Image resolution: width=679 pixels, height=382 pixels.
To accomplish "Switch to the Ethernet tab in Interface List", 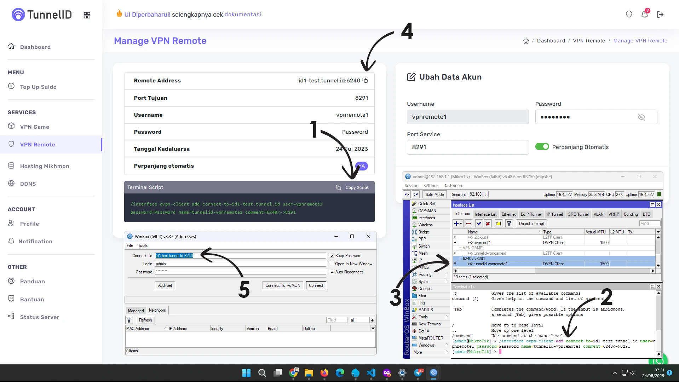I will [508, 214].
